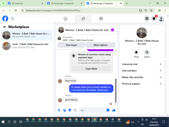Click the Facebook search magnifier icon

coord(13,19)
